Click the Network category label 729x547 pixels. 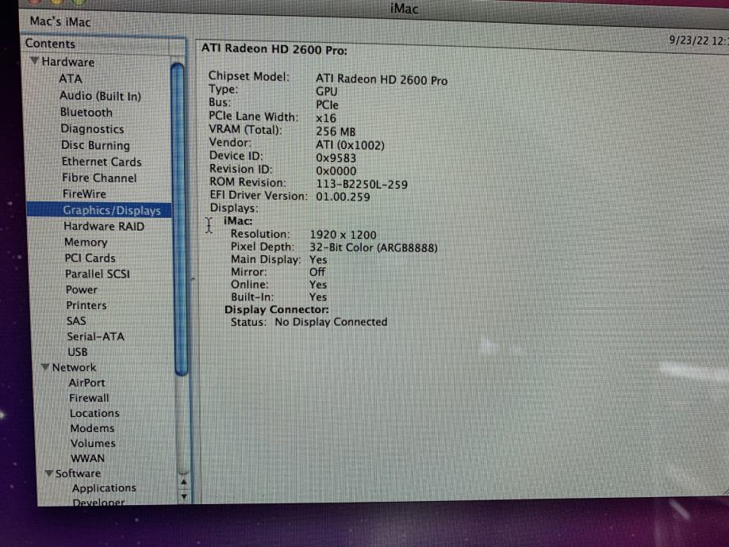(x=74, y=367)
